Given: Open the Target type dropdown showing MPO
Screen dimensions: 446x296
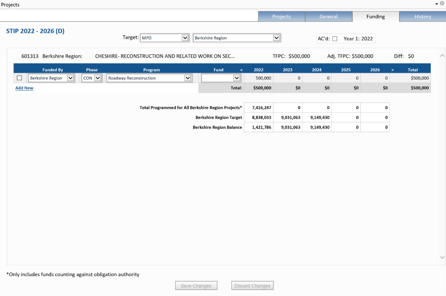Looking at the screenshot, I should click(185, 38).
